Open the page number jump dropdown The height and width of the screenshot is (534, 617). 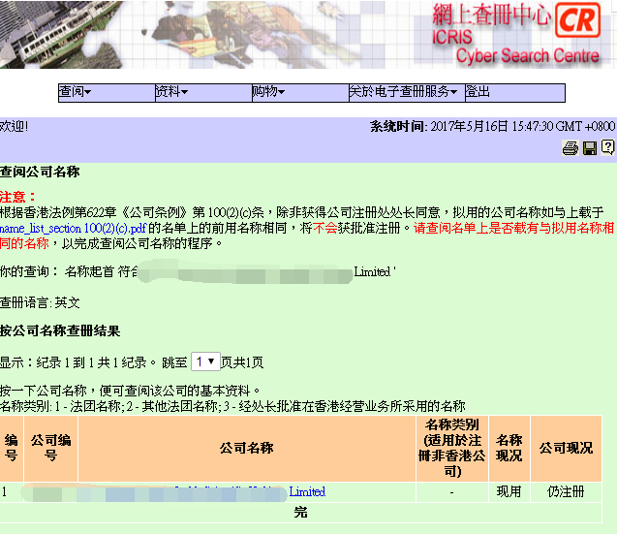click(204, 361)
